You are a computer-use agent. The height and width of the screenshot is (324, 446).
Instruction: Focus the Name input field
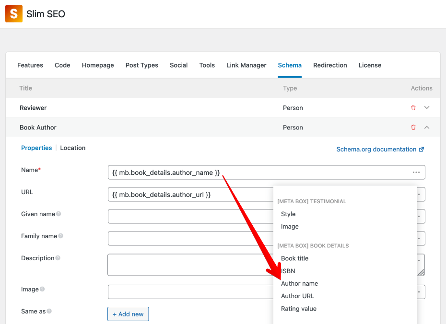click(x=267, y=172)
